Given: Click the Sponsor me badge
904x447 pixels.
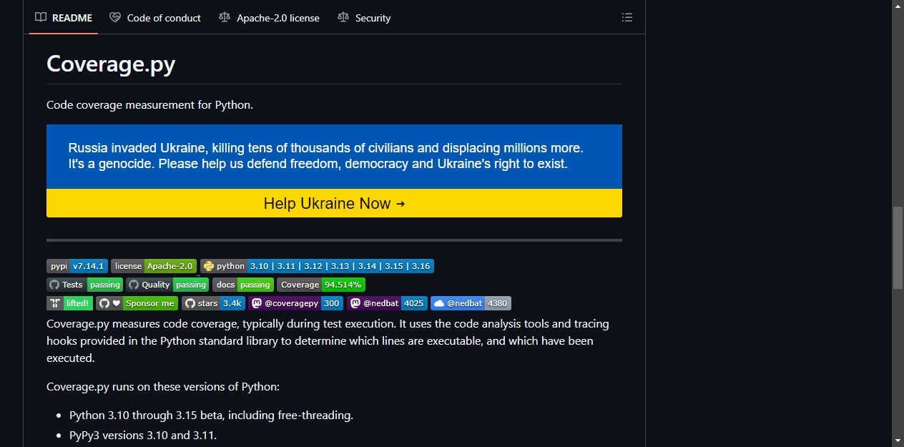Looking at the screenshot, I should tap(137, 303).
